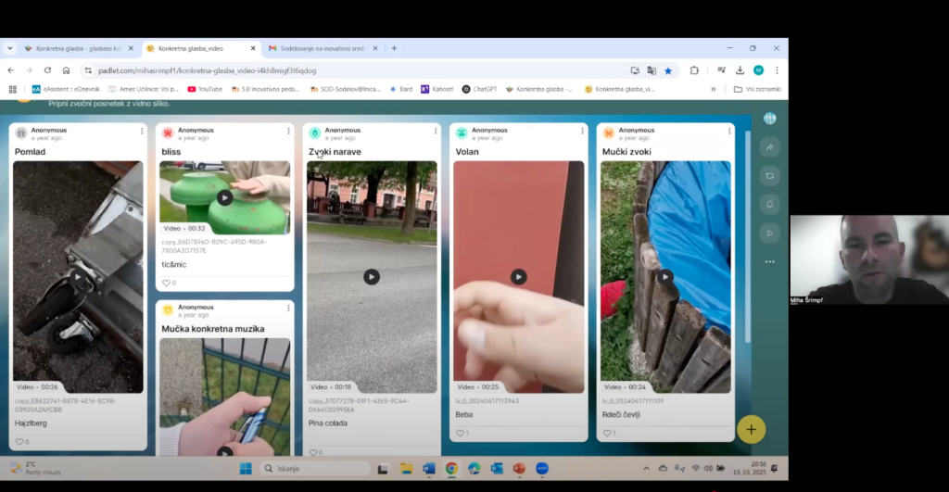Show more bookmarks chevron
The width and height of the screenshot is (949, 492).
pyautogui.click(x=714, y=89)
